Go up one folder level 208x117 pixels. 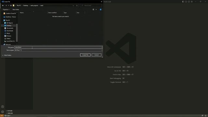click(x=11, y=6)
